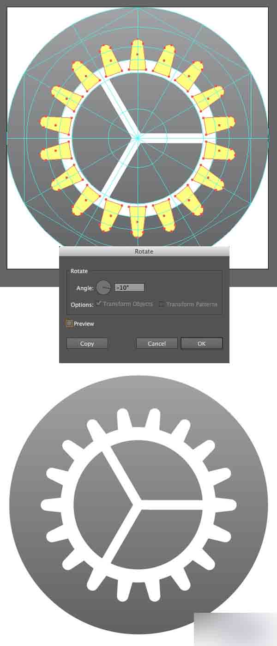This screenshot has height=646, width=277.
Task: Click the horizontal white spoke in selected artwork
Action: tap(172, 137)
